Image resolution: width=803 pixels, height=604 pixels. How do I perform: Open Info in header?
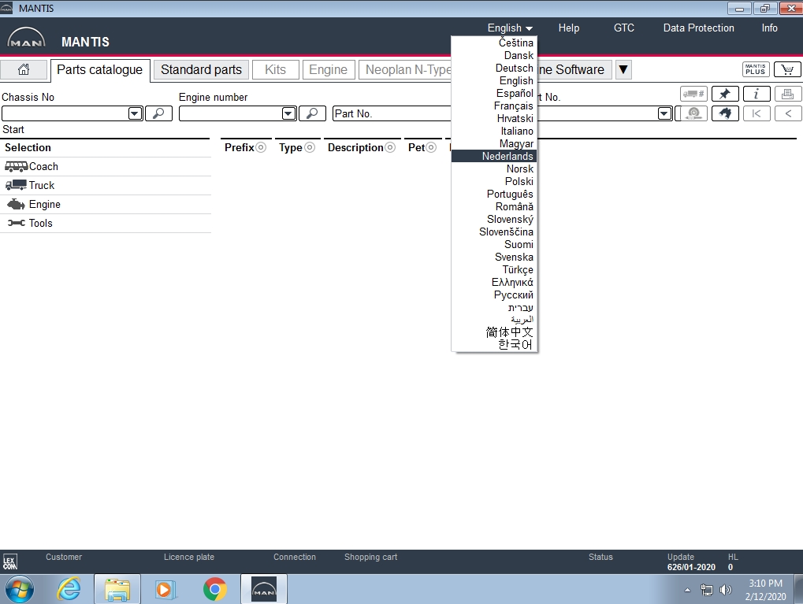pos(769,28)
